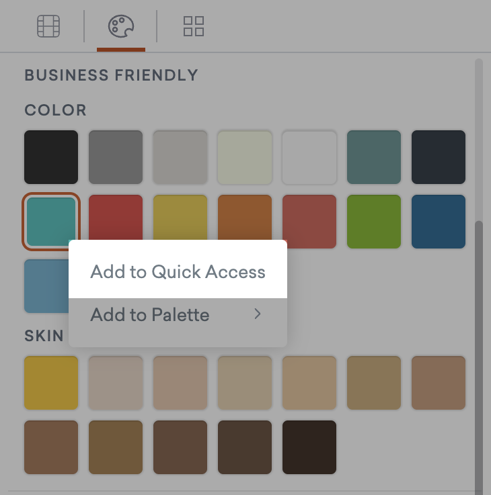Select the color palette tab icon

(x=121, y=26)
